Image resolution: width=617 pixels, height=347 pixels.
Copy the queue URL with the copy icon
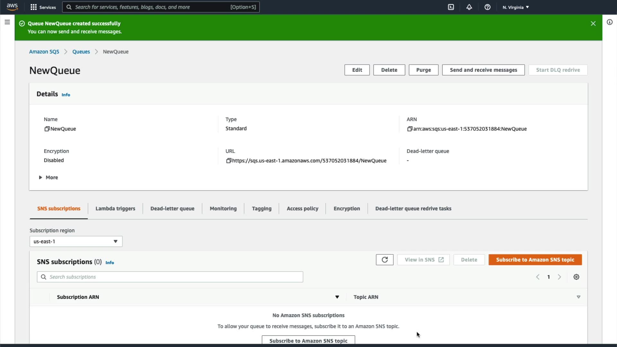point(228,161)
